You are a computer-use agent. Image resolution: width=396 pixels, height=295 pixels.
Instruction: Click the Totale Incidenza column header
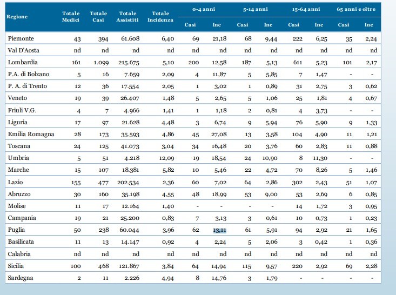[x=160, y=17]
